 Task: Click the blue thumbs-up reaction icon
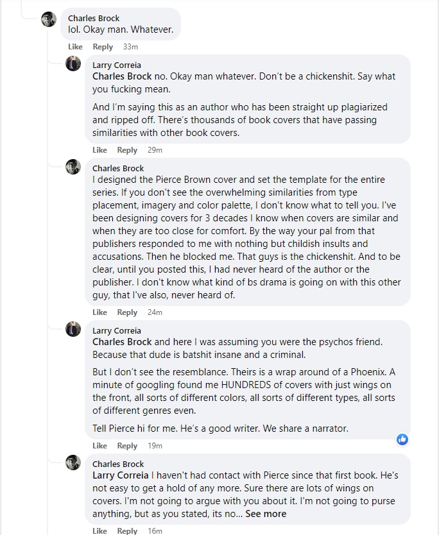402,439
